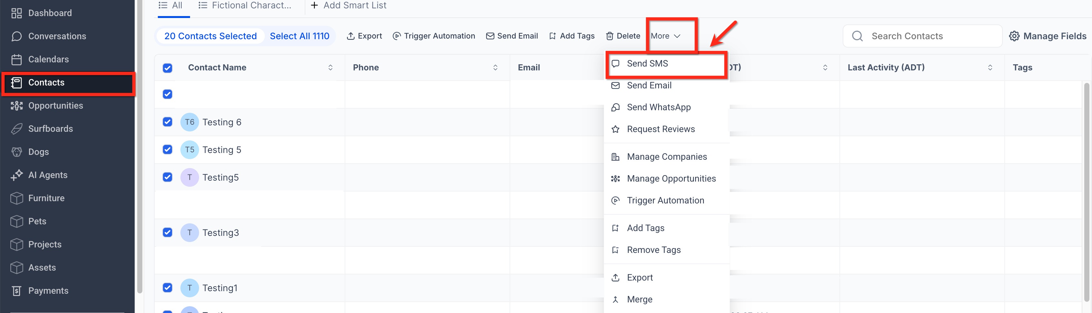Click the T avatar beside Testing3
Viewport: 1092px width, 313px height.
click(189, 233)
